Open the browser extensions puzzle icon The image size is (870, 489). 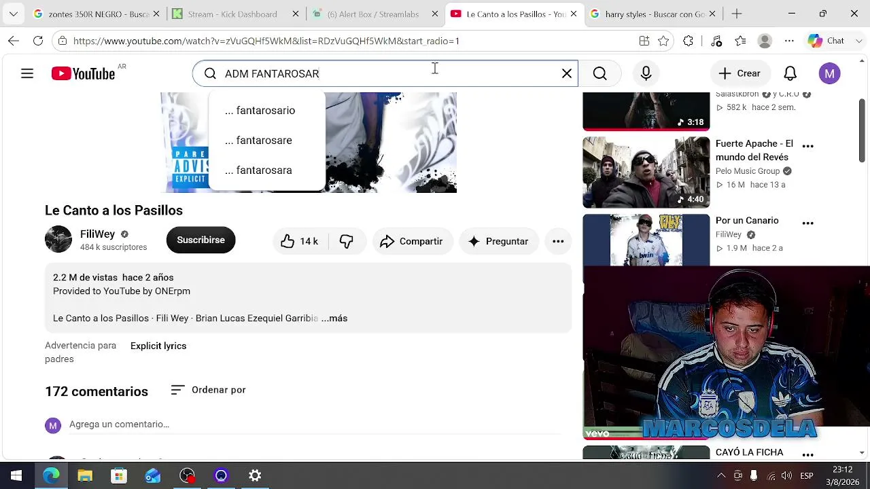[x=689, y=41]
